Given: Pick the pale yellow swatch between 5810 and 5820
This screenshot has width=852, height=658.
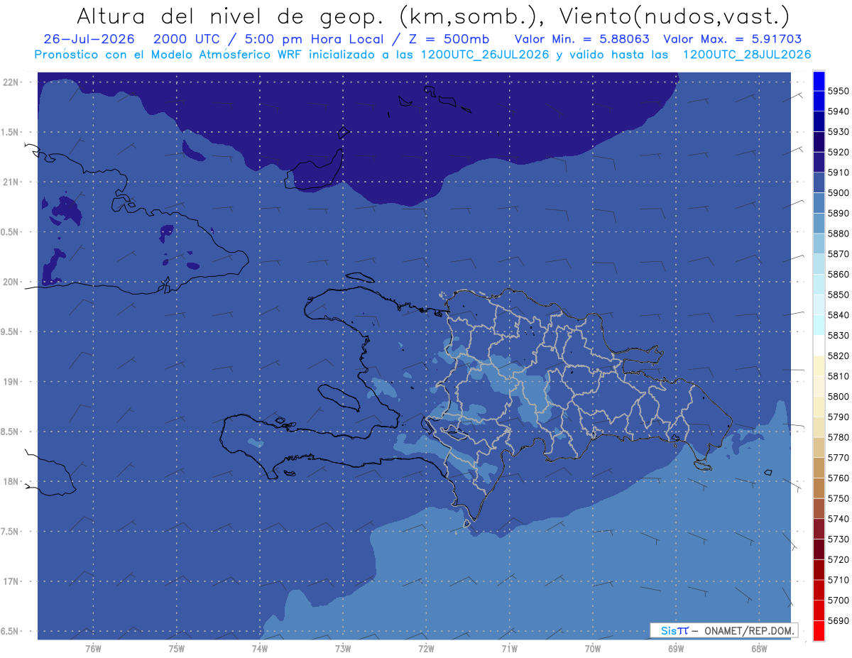Looking at the screenshot, I should pyautogui.click(x=819, y=366).
